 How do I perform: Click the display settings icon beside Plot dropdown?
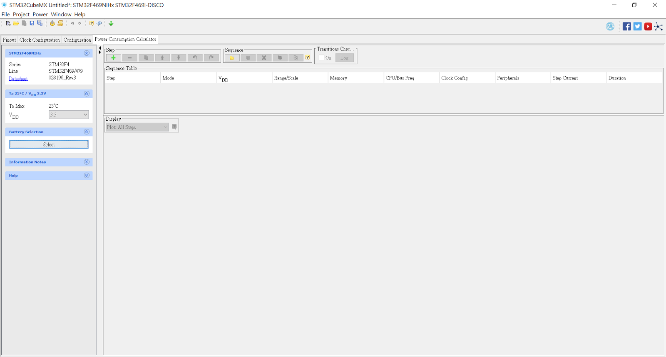point(174,127)
